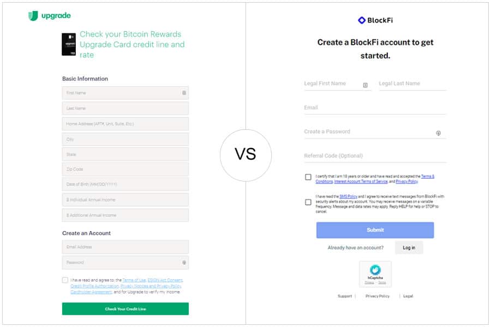Click the hCaptcha badge icon
Screen dimensions: 491x327
point(375,270)
